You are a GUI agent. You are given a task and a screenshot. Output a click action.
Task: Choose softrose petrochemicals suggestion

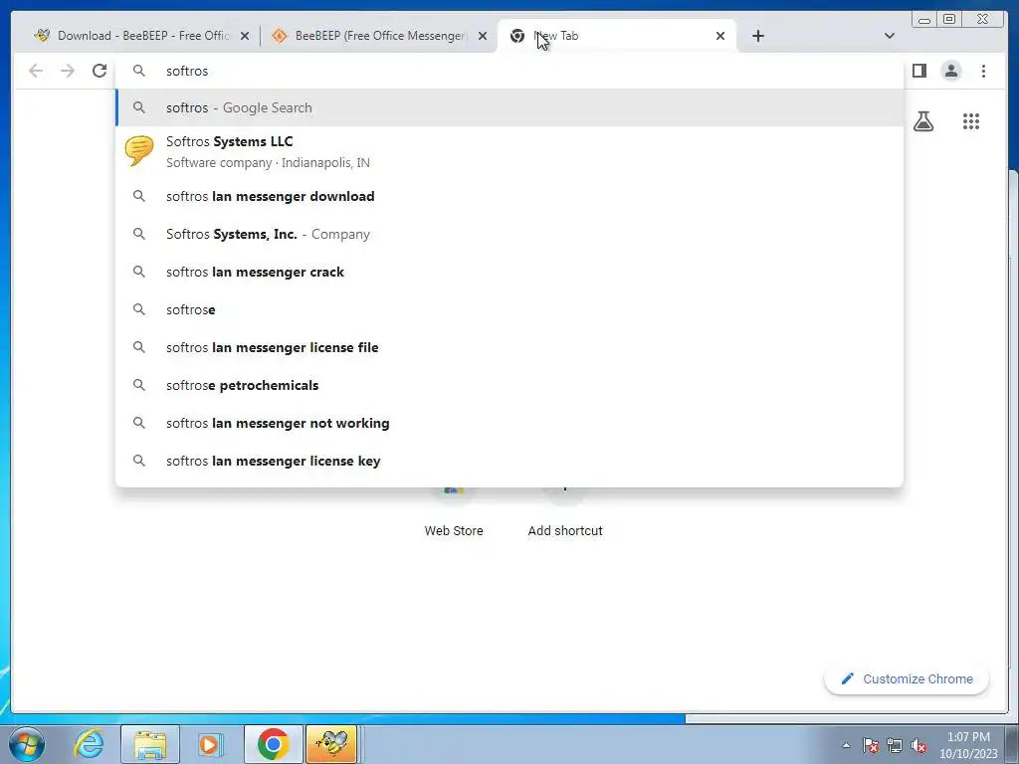(x=509, y=385)
